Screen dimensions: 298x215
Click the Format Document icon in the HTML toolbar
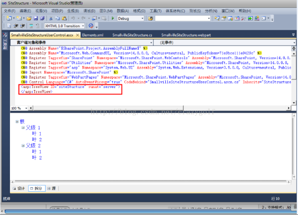(9, 26)
